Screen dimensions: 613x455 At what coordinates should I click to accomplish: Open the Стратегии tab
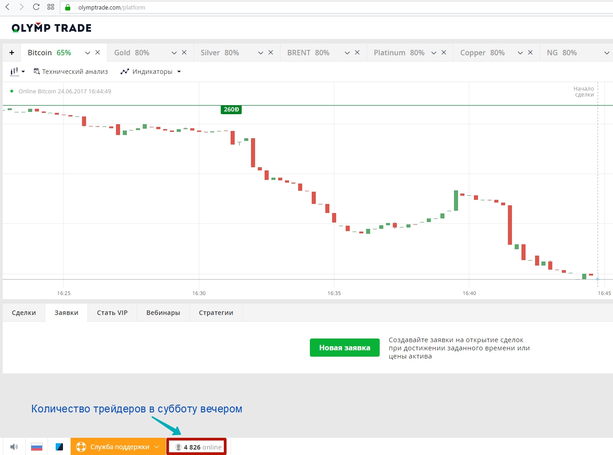pos(216,313)
